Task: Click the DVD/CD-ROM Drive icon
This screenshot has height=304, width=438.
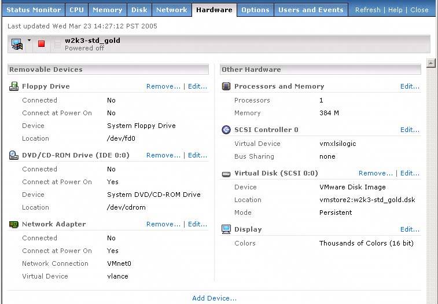Action: point(14,155)
